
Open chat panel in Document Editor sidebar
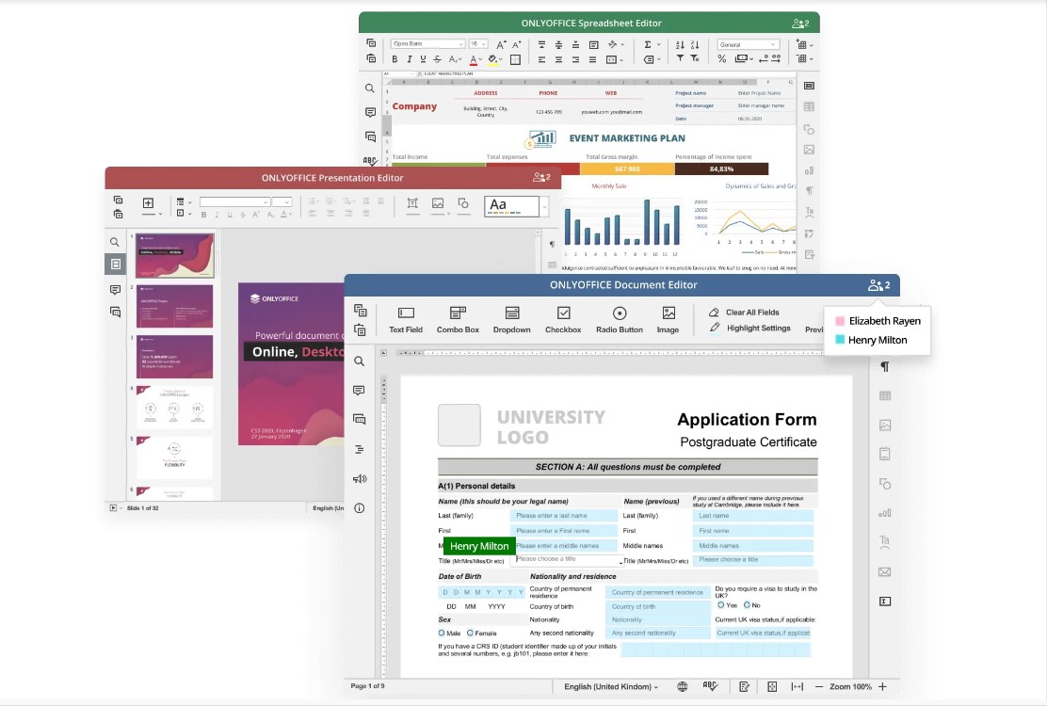pyautogui.click(x=360, y=419)
